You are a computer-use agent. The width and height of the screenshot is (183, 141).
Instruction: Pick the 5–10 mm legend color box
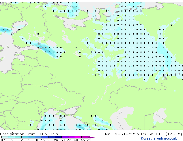(x=31, y=137)
